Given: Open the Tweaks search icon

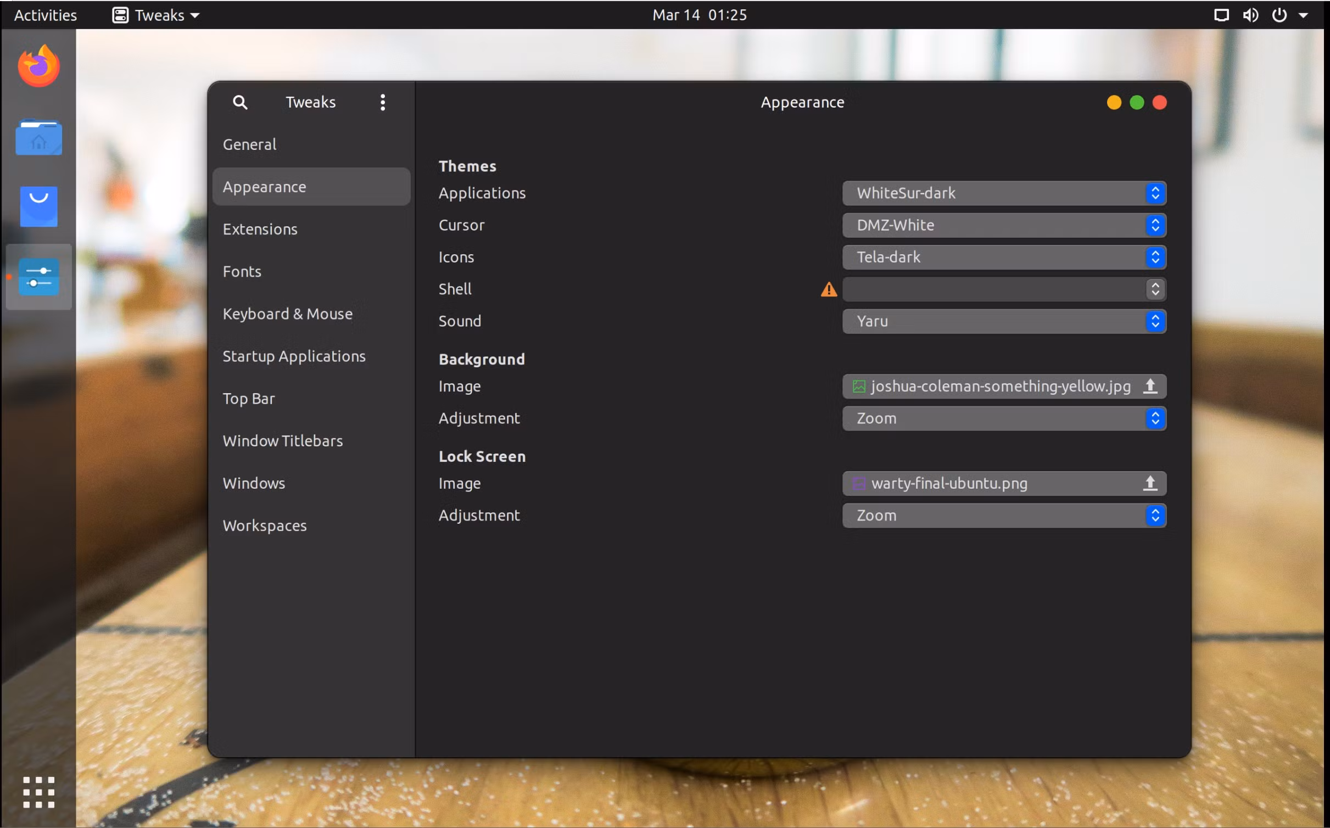Looking at the screenshot, I should 240,102.
